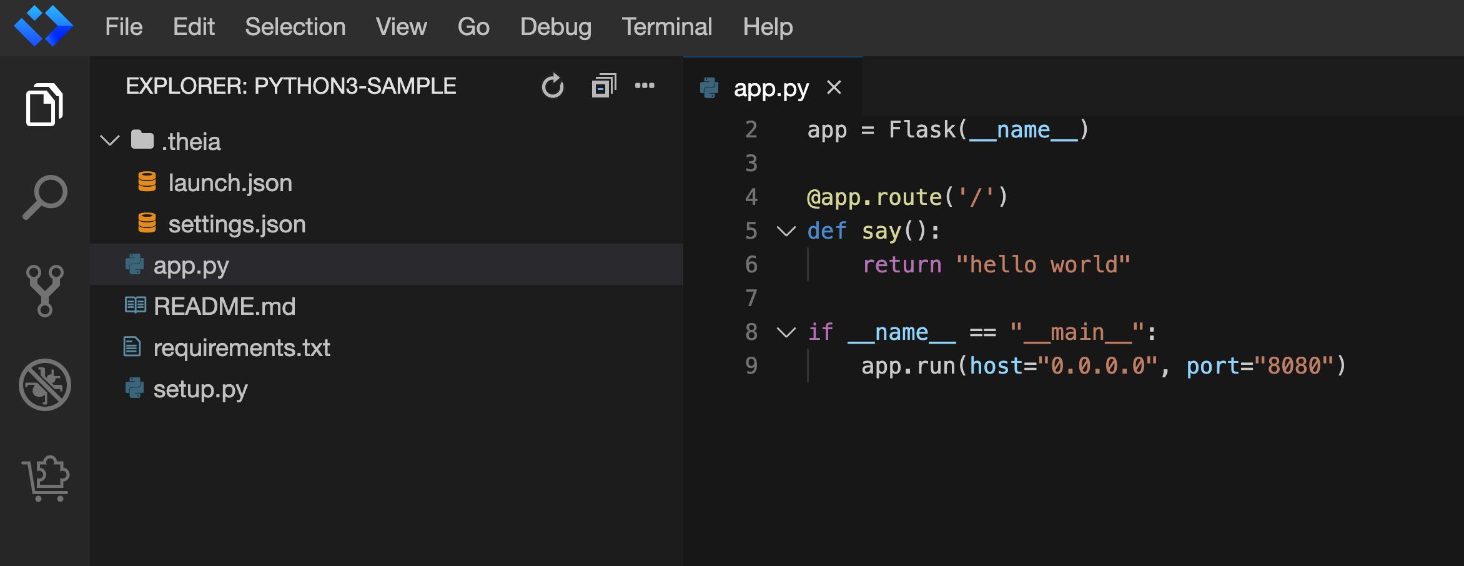This screenshot has height=566, width=1464.
Task: Collapse the .theia folder
Action: tap(111, 141)
